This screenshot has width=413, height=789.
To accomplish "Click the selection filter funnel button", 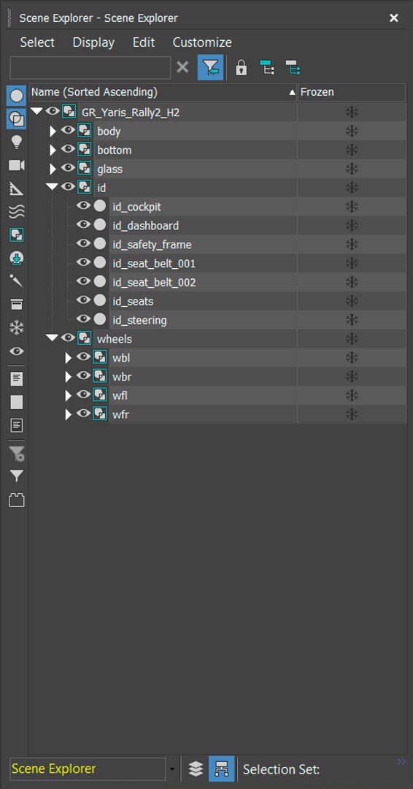I will pyautogui.click(x=211, y=67).
